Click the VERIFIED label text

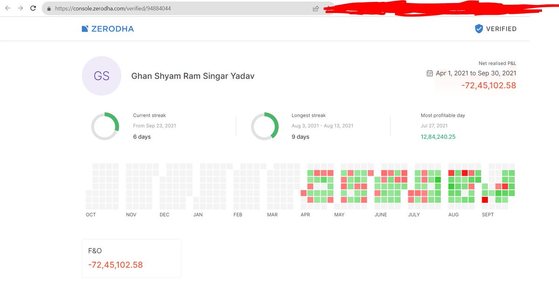pyautogui.click(x=501, y=29)
